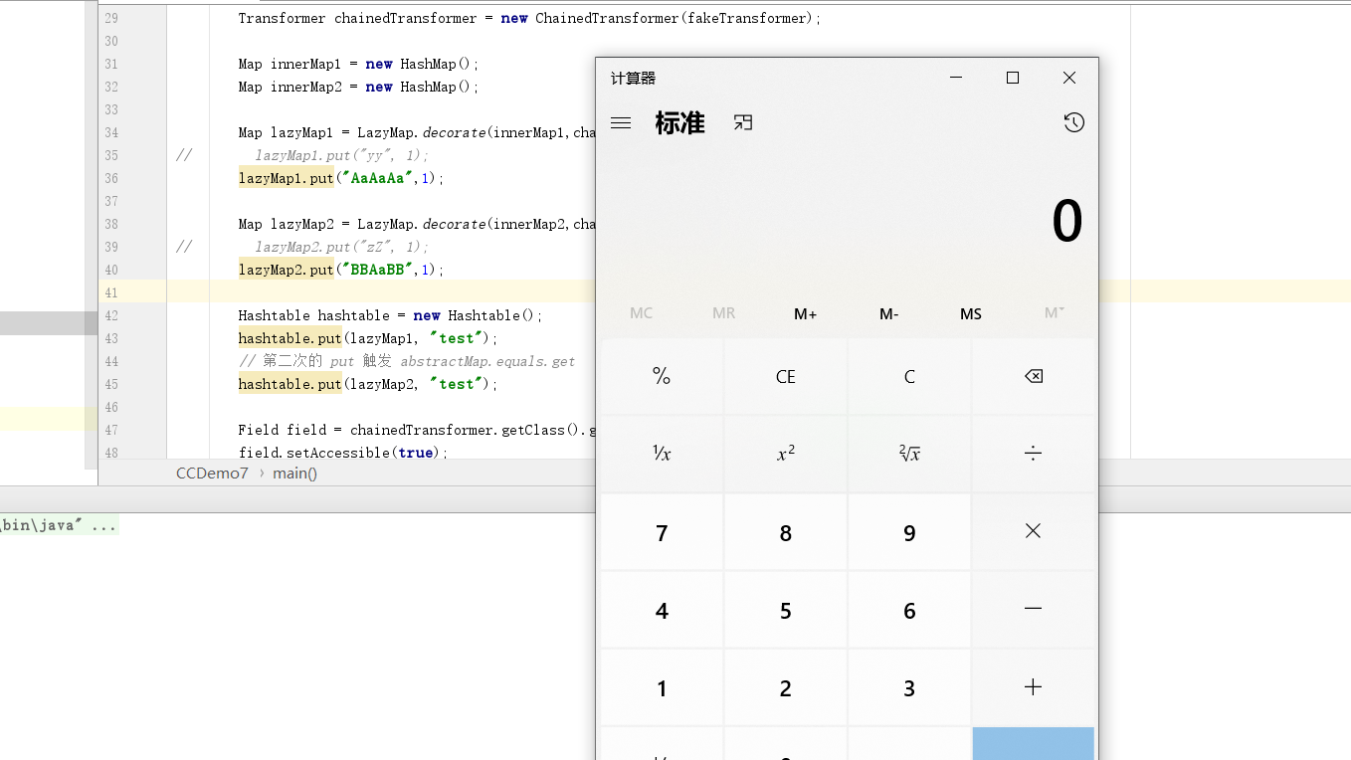Maximize the calculator window
1351x760 pixels.
1013,78
